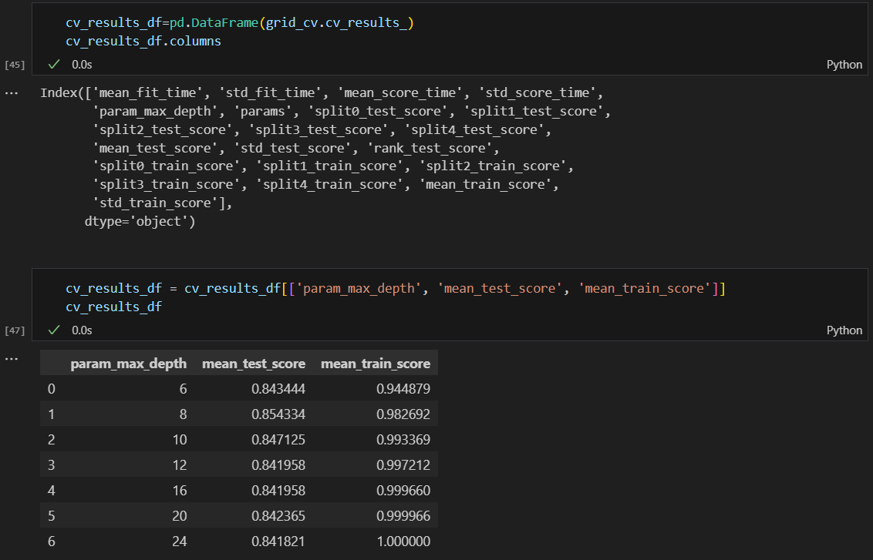
Task: Click the 0.0s duration in cell 47
Action: [82, 330]
